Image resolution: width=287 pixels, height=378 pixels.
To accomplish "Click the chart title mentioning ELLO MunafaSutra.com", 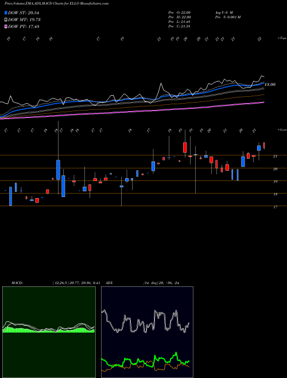I will coord(56,3).
